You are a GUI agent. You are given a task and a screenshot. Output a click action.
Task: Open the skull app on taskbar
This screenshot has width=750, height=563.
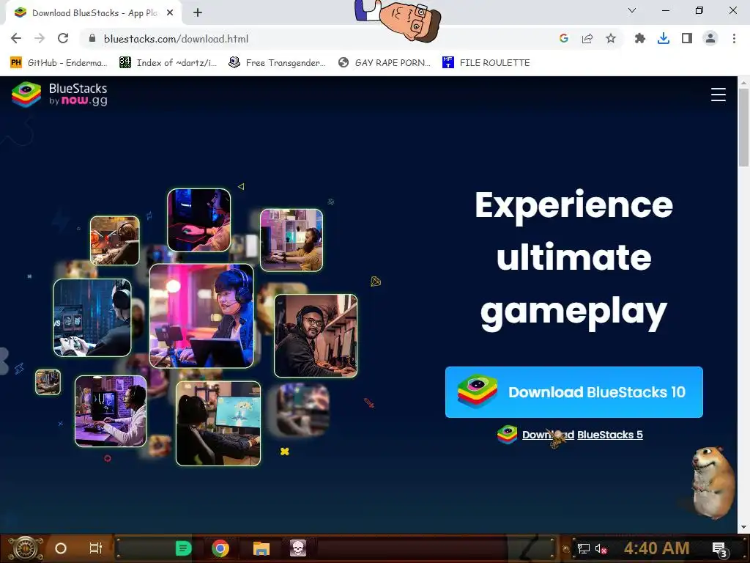point(297,548)
